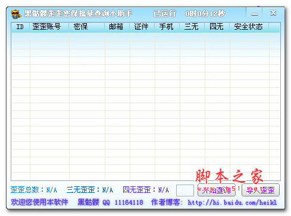Click the 邮箱 column header
291x216 pixels.
(x=117, y=27)
